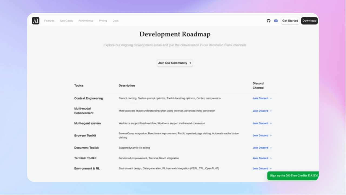346x195 pixels.
Task: Join Discord for Multi-modal Enhancement
Action: (x=262, y=111)
